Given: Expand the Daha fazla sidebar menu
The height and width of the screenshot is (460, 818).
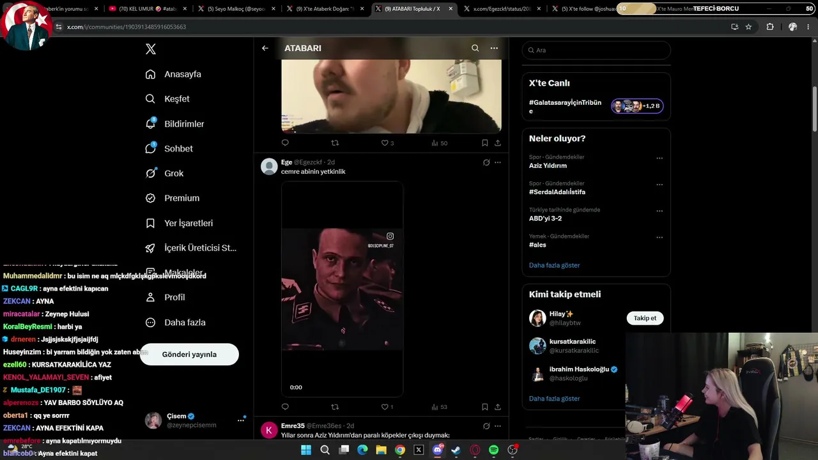Looking at the screenshot, I should (175, 323).
